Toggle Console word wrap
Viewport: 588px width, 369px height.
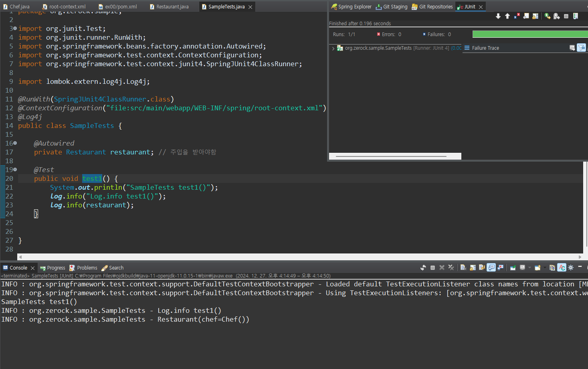pos(482,268)
